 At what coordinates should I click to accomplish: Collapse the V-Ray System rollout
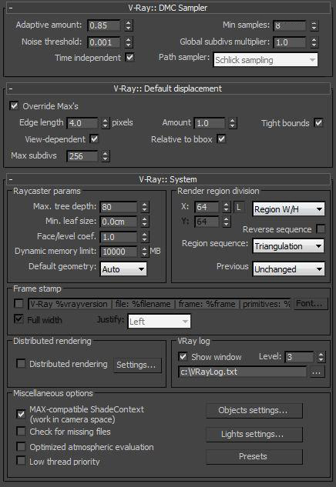point(168,179)
